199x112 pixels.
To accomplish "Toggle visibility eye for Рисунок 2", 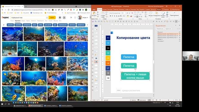I will [x=179, y=32].
